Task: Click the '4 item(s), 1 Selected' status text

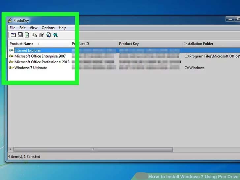Action: tap(24, 157)
